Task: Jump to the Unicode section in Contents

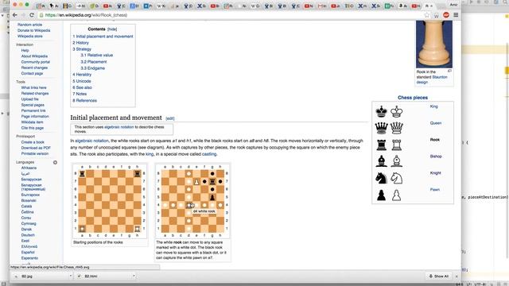Action: pyautogui.click(x=82, y=81)
